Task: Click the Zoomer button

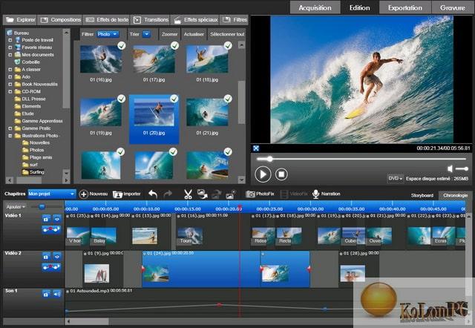Action: 169,34
